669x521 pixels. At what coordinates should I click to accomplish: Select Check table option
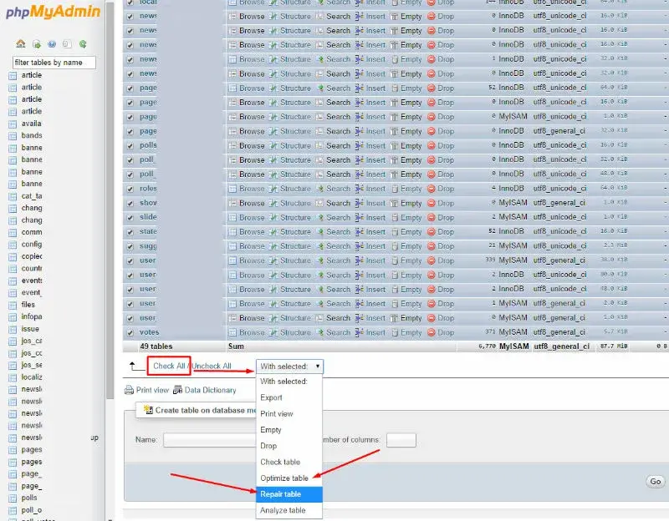[289, 462]
